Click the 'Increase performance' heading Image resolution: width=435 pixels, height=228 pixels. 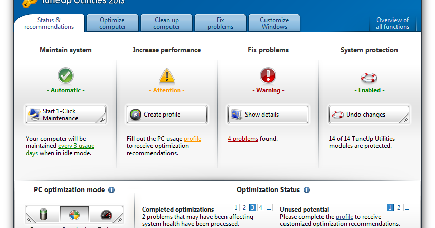tap(167, 50)
